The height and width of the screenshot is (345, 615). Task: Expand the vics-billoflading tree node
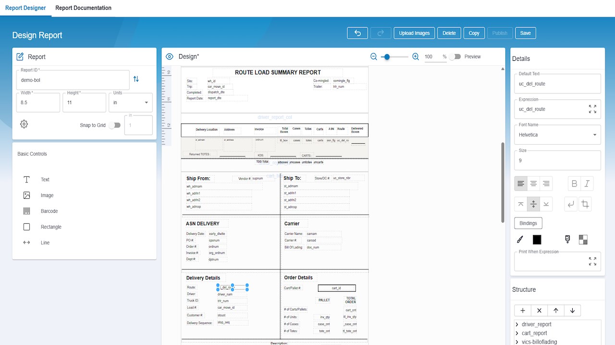coord(517,342)
